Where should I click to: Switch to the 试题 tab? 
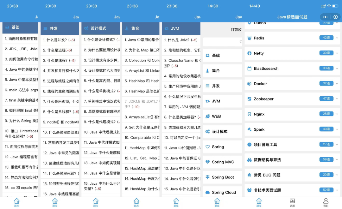[x=292, y=202]
